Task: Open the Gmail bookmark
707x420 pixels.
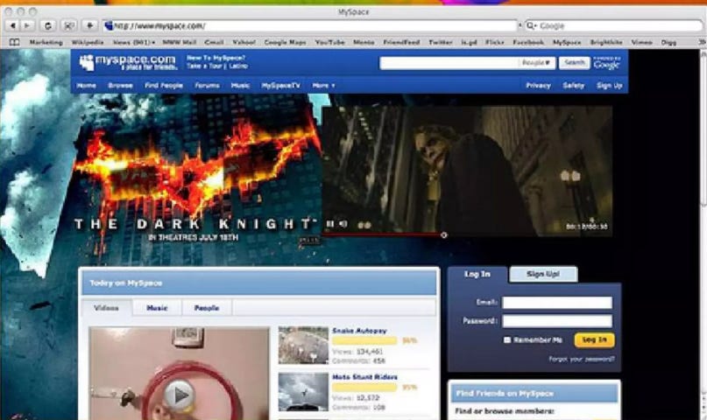Action: [x=214, y=42]
